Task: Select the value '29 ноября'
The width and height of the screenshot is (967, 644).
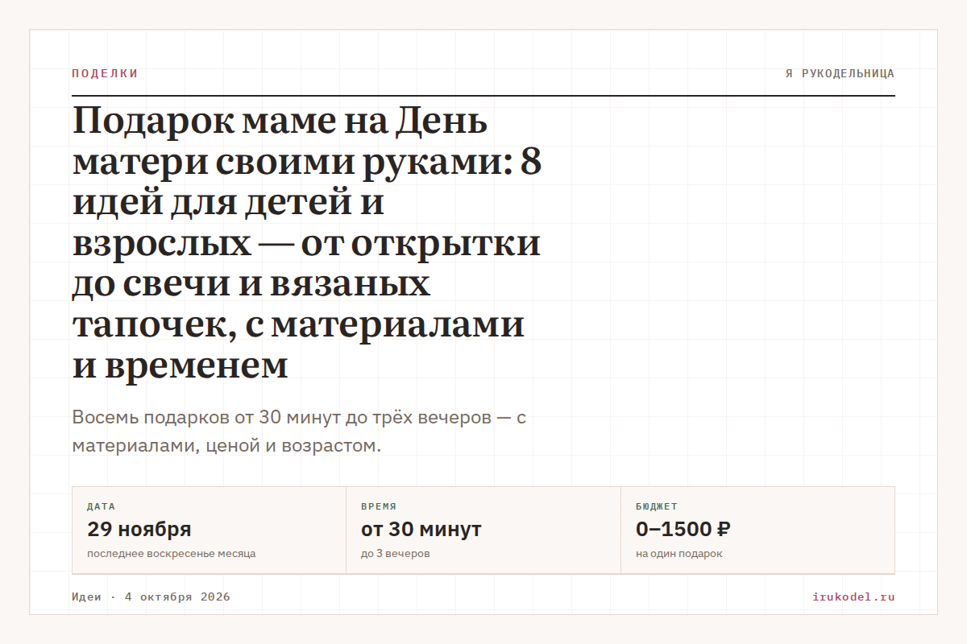Action: (x=139, y=529)
